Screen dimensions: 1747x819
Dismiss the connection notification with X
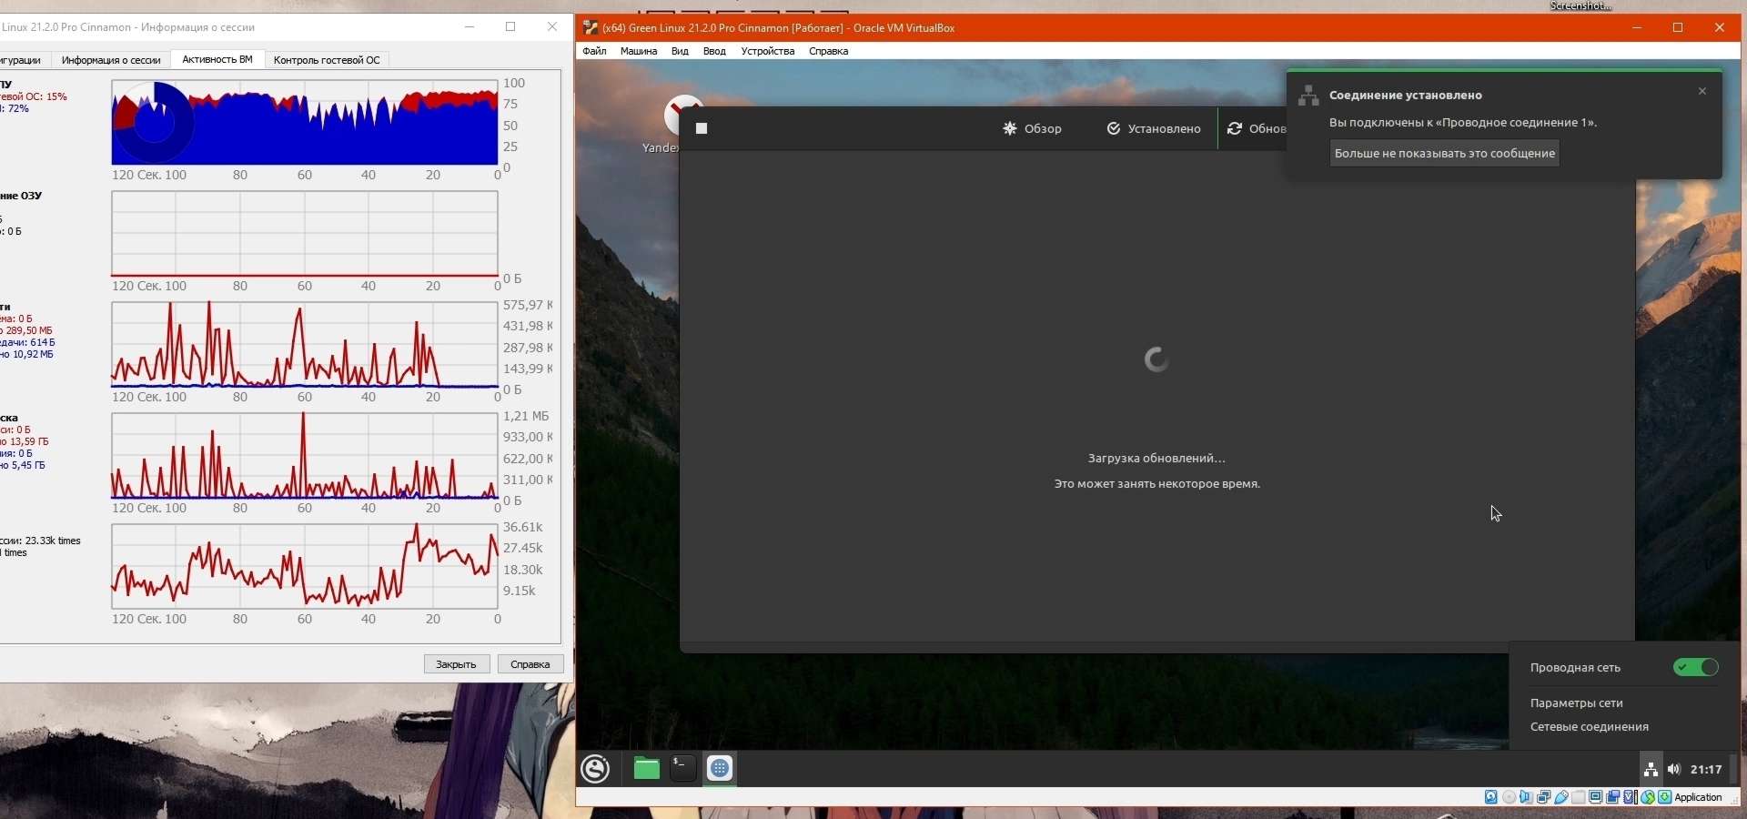click(1702, 91)
